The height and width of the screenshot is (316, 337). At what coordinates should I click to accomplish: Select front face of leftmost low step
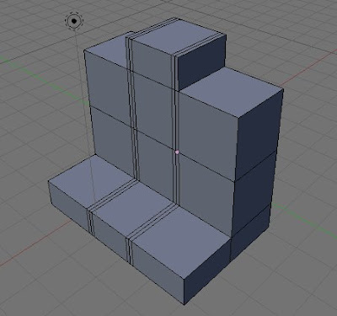coord(69,202)
